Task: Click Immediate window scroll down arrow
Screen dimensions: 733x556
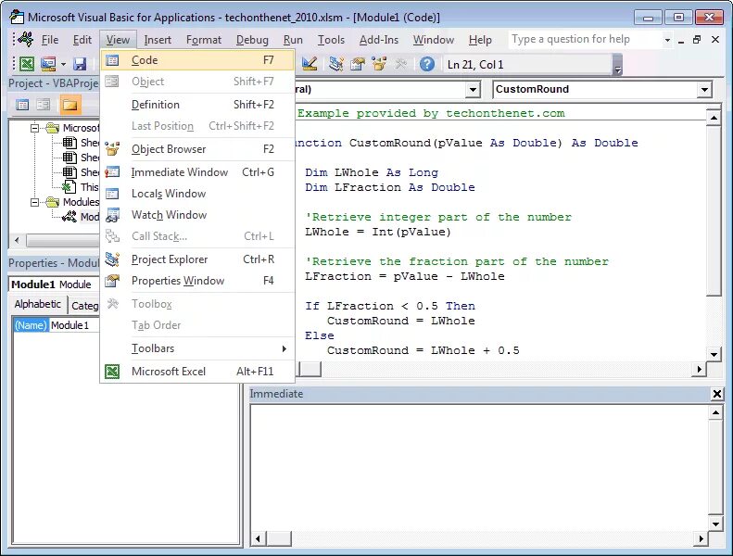Action: pyautogui.click(x=715, y=524)
